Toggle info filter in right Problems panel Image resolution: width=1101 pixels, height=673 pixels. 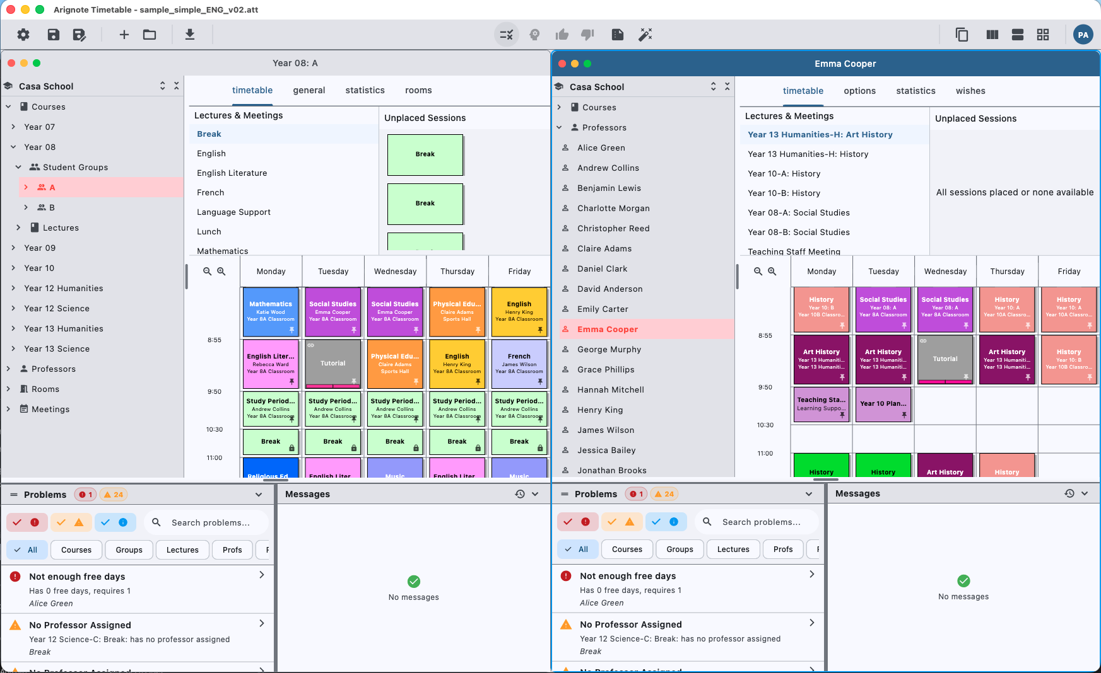(x=665, y=522)
